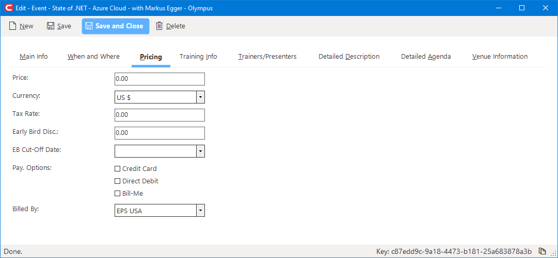Copy key using status bar copy icon
This screenshot has height=258, width=558.
pyautogui.click(x=542, y=251)
